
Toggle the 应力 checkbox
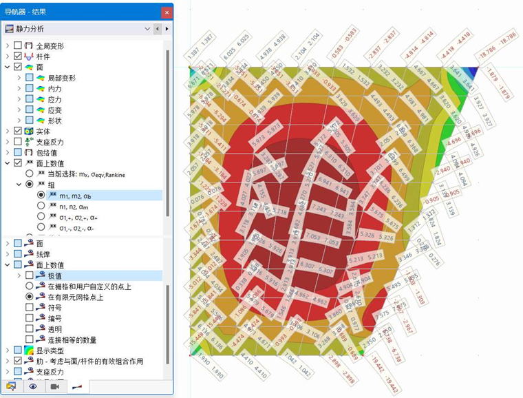click(30, 99)
